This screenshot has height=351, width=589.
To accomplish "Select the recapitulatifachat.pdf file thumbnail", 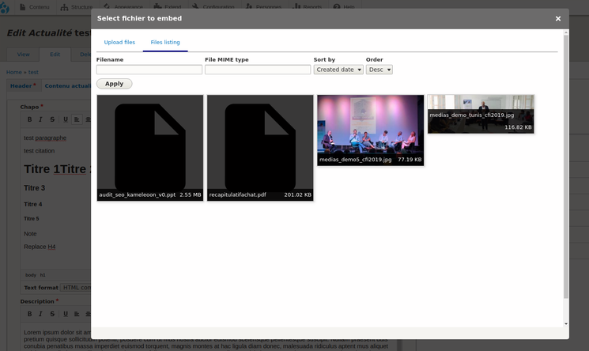I will (x=260, y=148).
